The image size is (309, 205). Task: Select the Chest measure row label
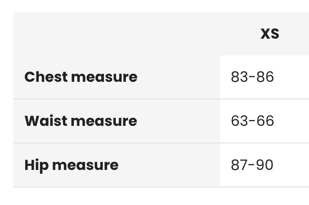pos(81,77)
